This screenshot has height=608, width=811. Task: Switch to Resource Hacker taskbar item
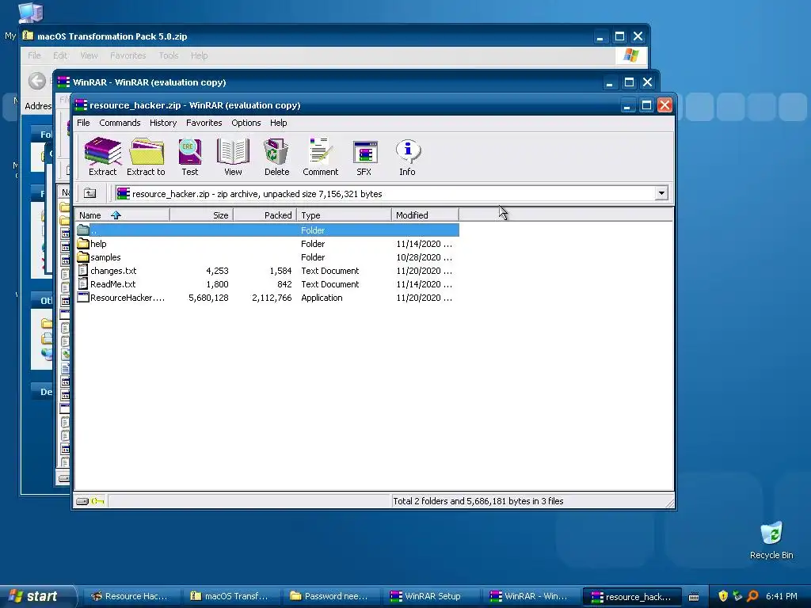[x=131, y=596]
